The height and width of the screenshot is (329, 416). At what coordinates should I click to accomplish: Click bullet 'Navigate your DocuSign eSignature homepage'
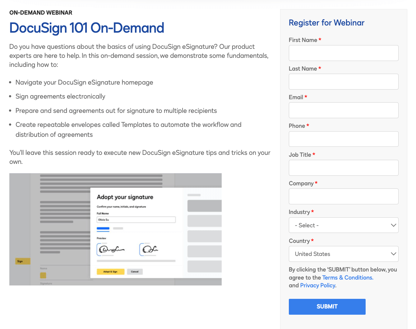coord(84,82)
